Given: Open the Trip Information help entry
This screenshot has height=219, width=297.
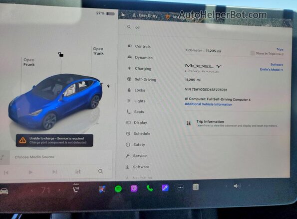Looking at the screenshot, I should [x=234, y=123].
